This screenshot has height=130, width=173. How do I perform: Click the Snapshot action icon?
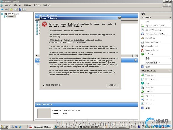click(x=143, y=88)
